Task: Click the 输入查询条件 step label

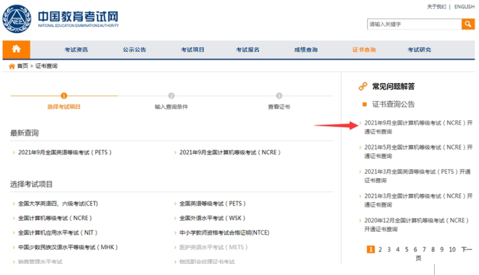Action: point(171,106)
